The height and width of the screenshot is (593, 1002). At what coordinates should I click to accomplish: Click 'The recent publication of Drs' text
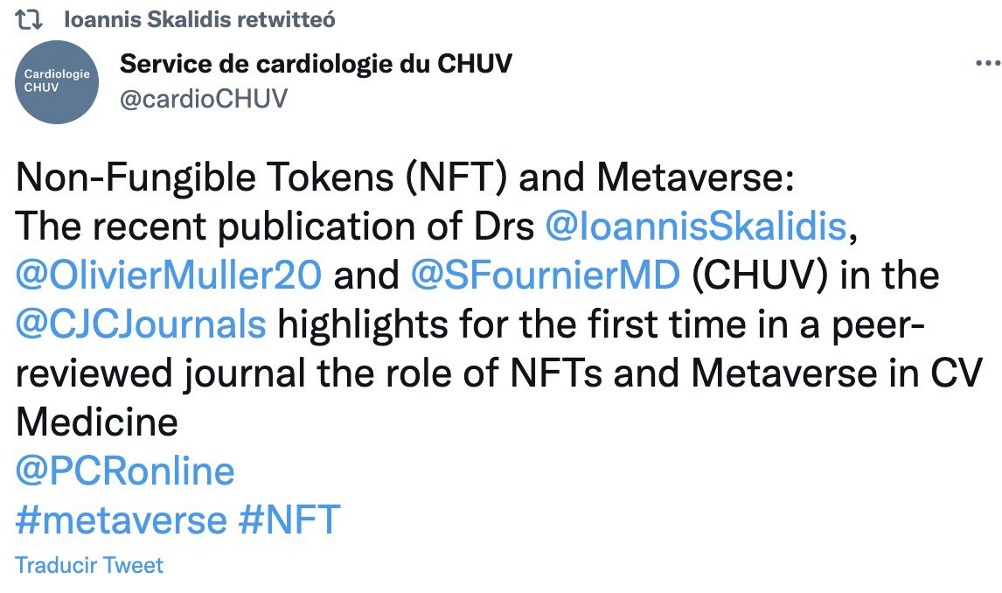click(x=275, y=227)
